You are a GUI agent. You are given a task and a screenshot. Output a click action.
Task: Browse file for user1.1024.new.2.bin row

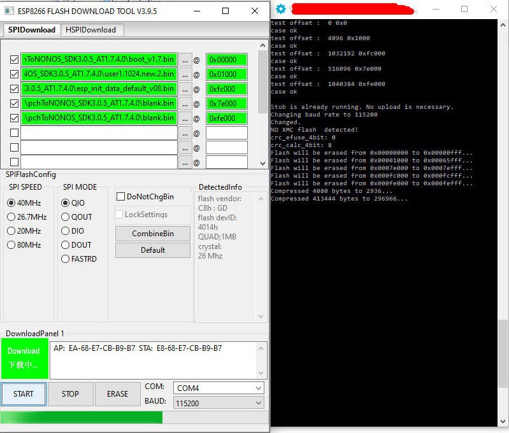coord(185,75)
